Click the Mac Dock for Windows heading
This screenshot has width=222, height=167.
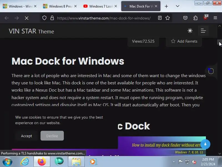tap(68, 61)
